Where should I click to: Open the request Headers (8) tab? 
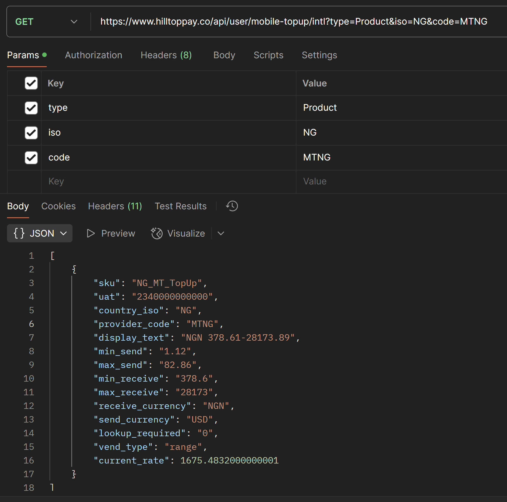pos(166,55)
